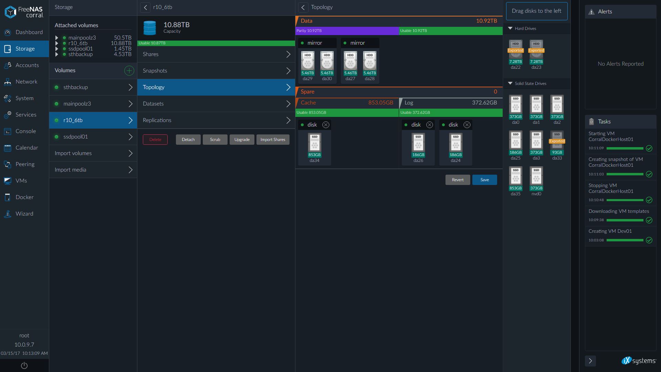Remove the cache disk da34 with X icon
This screenshot has height=372, width=661.
[x=326, y=125]
